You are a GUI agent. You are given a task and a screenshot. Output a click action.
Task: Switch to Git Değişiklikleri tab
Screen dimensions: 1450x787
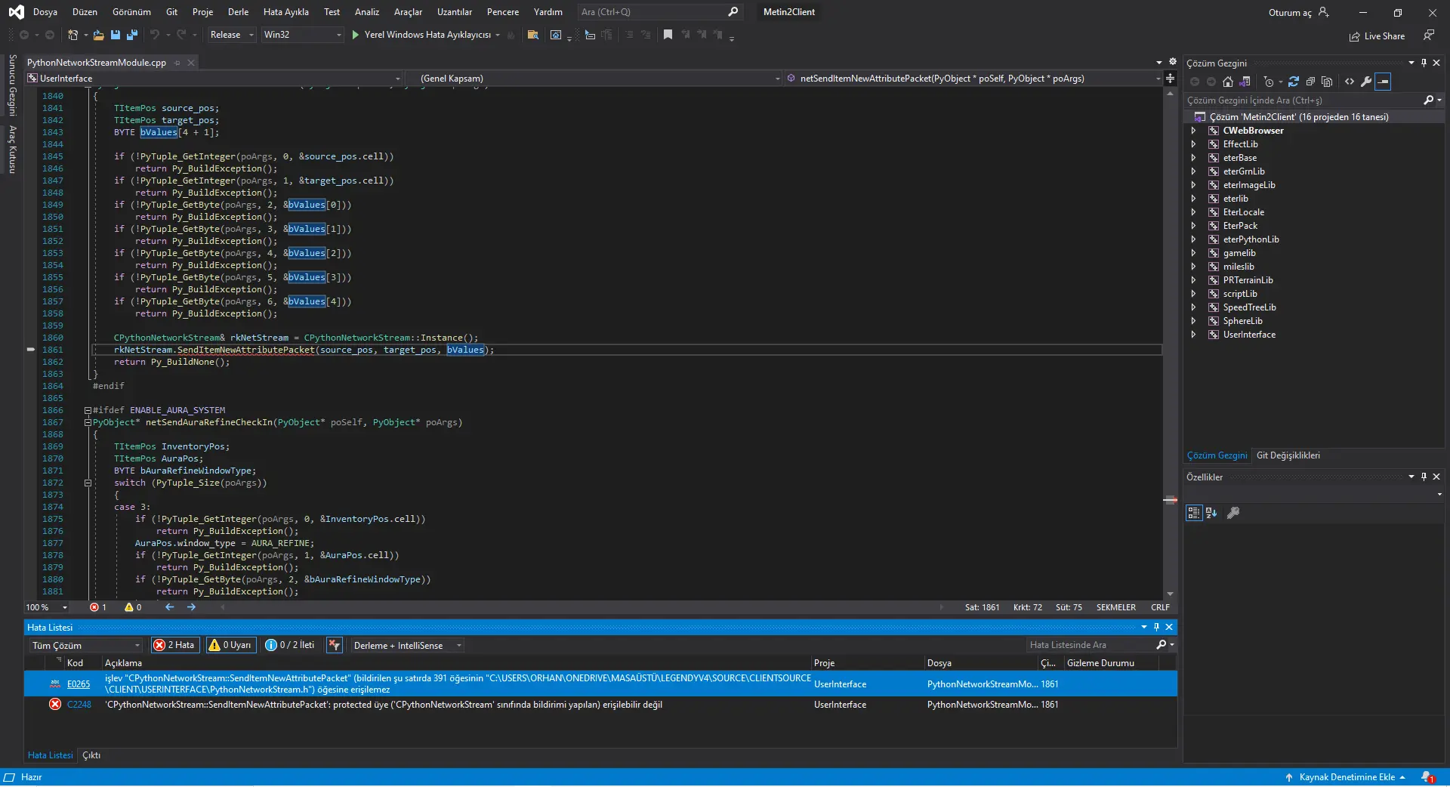(1288, 455)
